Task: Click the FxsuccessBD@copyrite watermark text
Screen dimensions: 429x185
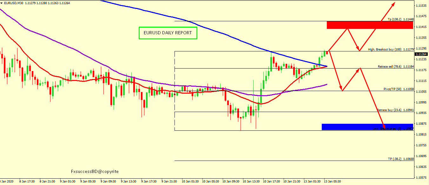Action: click(95, 172)
